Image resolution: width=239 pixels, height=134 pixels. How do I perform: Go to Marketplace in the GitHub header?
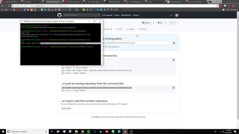click(x=126, y=15)
